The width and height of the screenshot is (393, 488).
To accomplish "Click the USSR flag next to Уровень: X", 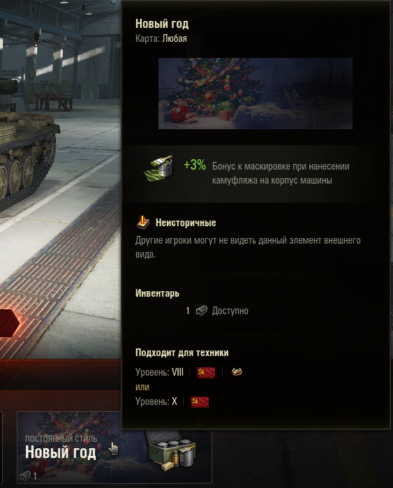I will click(x=200, y=402).
